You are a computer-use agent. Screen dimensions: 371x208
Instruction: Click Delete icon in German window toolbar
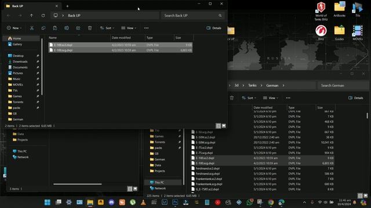(x=232, y=98)
